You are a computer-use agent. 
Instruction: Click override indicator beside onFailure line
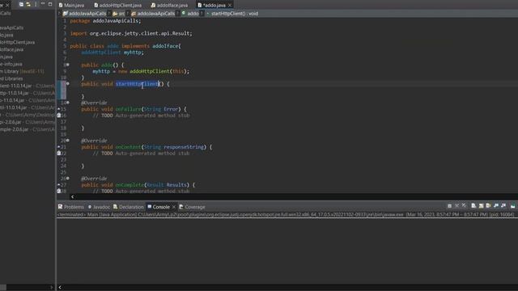(59, 109)
